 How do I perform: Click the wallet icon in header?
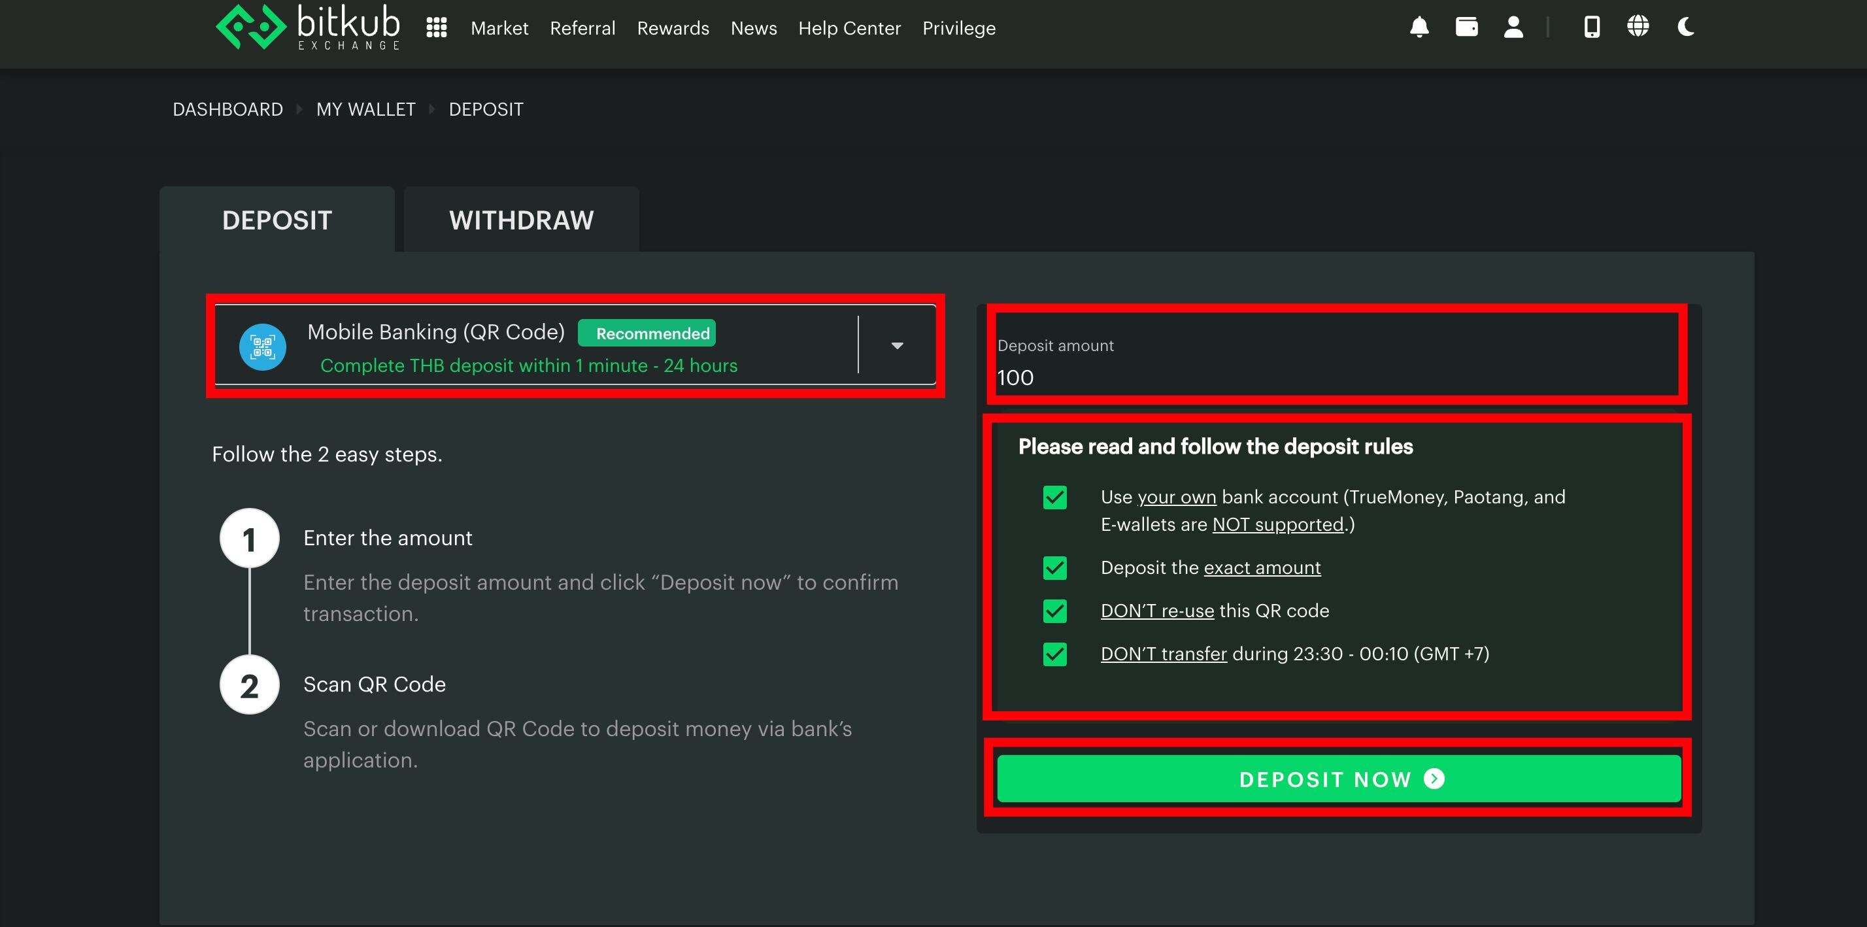[x=1466, y=27]
